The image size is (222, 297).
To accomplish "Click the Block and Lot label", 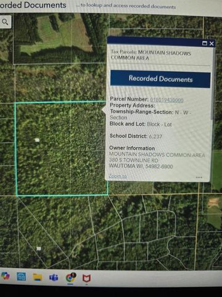I will point(128,124).
